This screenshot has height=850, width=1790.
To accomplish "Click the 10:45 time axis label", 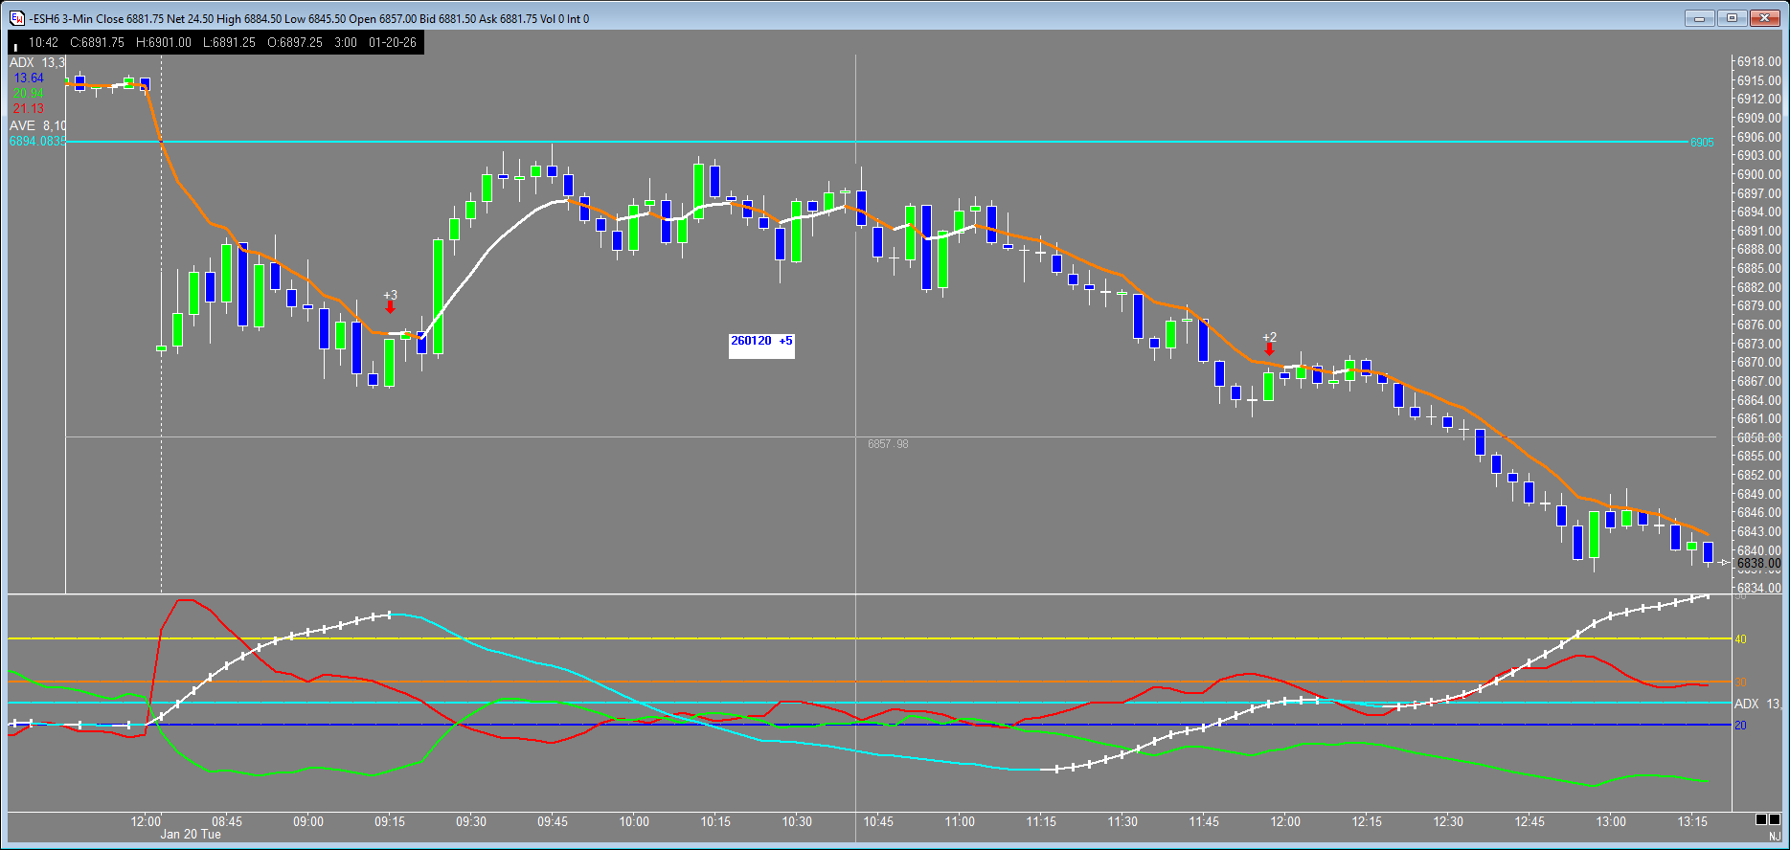I will coord(878,821).
